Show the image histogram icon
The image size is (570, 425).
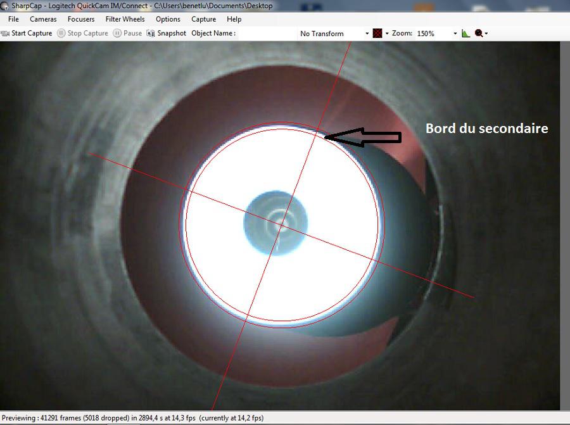pyautogui.click(x=465, y=34)
